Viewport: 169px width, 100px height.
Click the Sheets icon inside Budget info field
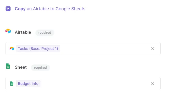(12, 84)
